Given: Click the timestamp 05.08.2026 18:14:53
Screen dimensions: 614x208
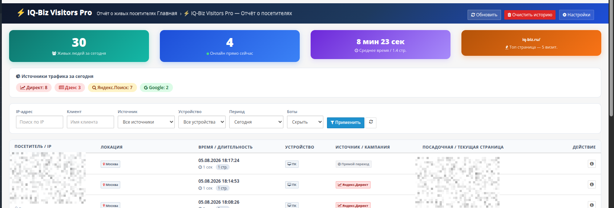Looking at the screenshot, I should [219, 181].
